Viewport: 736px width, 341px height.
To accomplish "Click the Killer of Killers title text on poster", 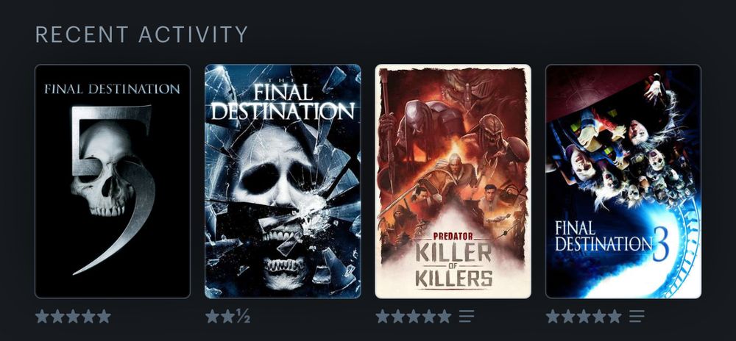I will pos(454,265).
